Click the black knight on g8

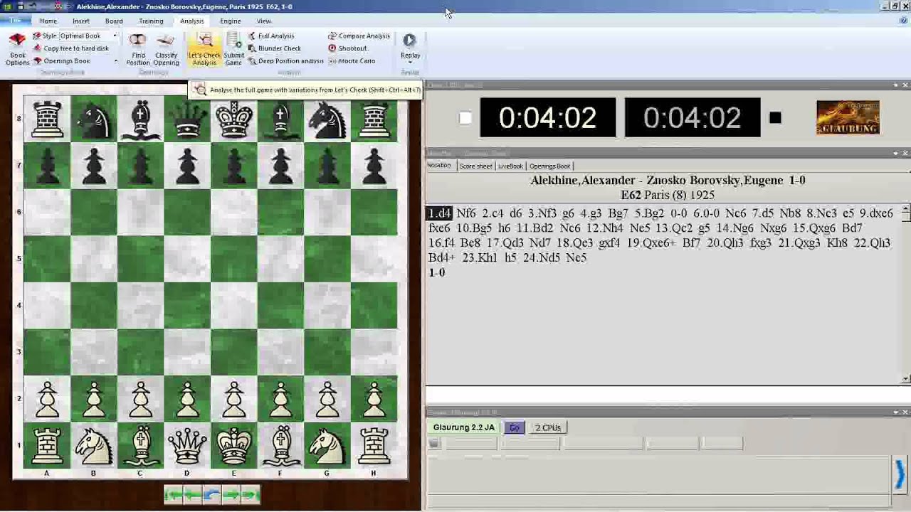coord(327,119)
